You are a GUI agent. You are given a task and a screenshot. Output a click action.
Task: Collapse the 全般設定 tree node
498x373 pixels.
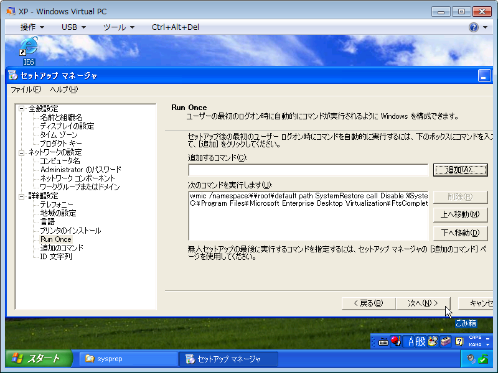(21, 109)
